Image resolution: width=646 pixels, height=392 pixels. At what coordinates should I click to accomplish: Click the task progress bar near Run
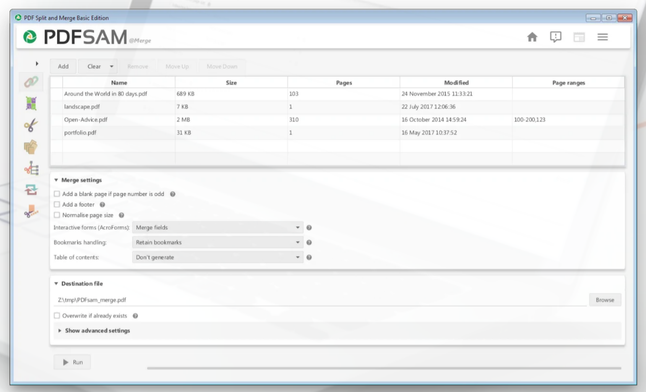[x=384, y=368]
